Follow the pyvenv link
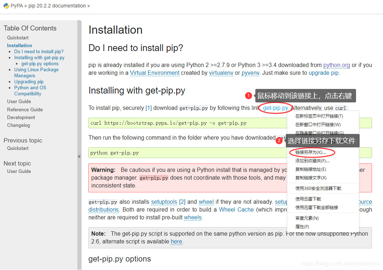383x270 pixels. 250,73
